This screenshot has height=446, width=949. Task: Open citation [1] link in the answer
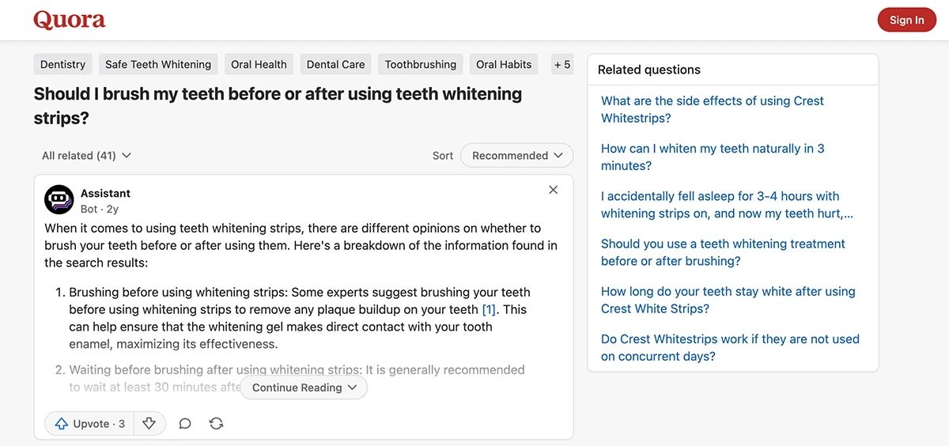[x=490, y=309]
